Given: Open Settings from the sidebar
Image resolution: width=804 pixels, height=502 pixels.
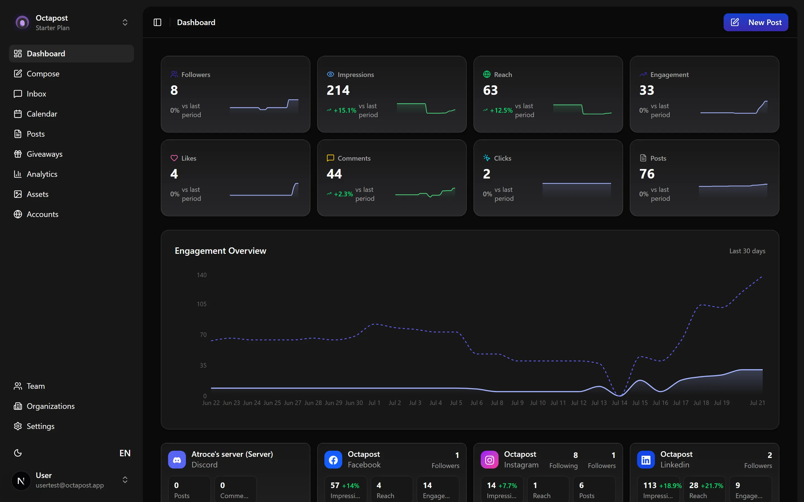Looking at the screenshot, I should click(71, 426).
